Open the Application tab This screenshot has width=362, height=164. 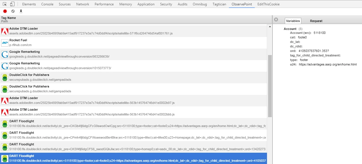(x=146, y=4)
